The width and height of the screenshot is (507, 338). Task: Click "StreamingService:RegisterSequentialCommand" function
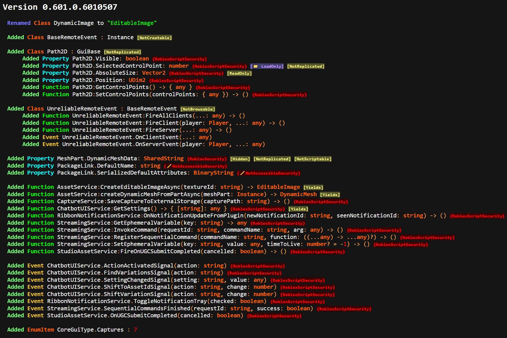pyautogui.click(x=127, y=237)
